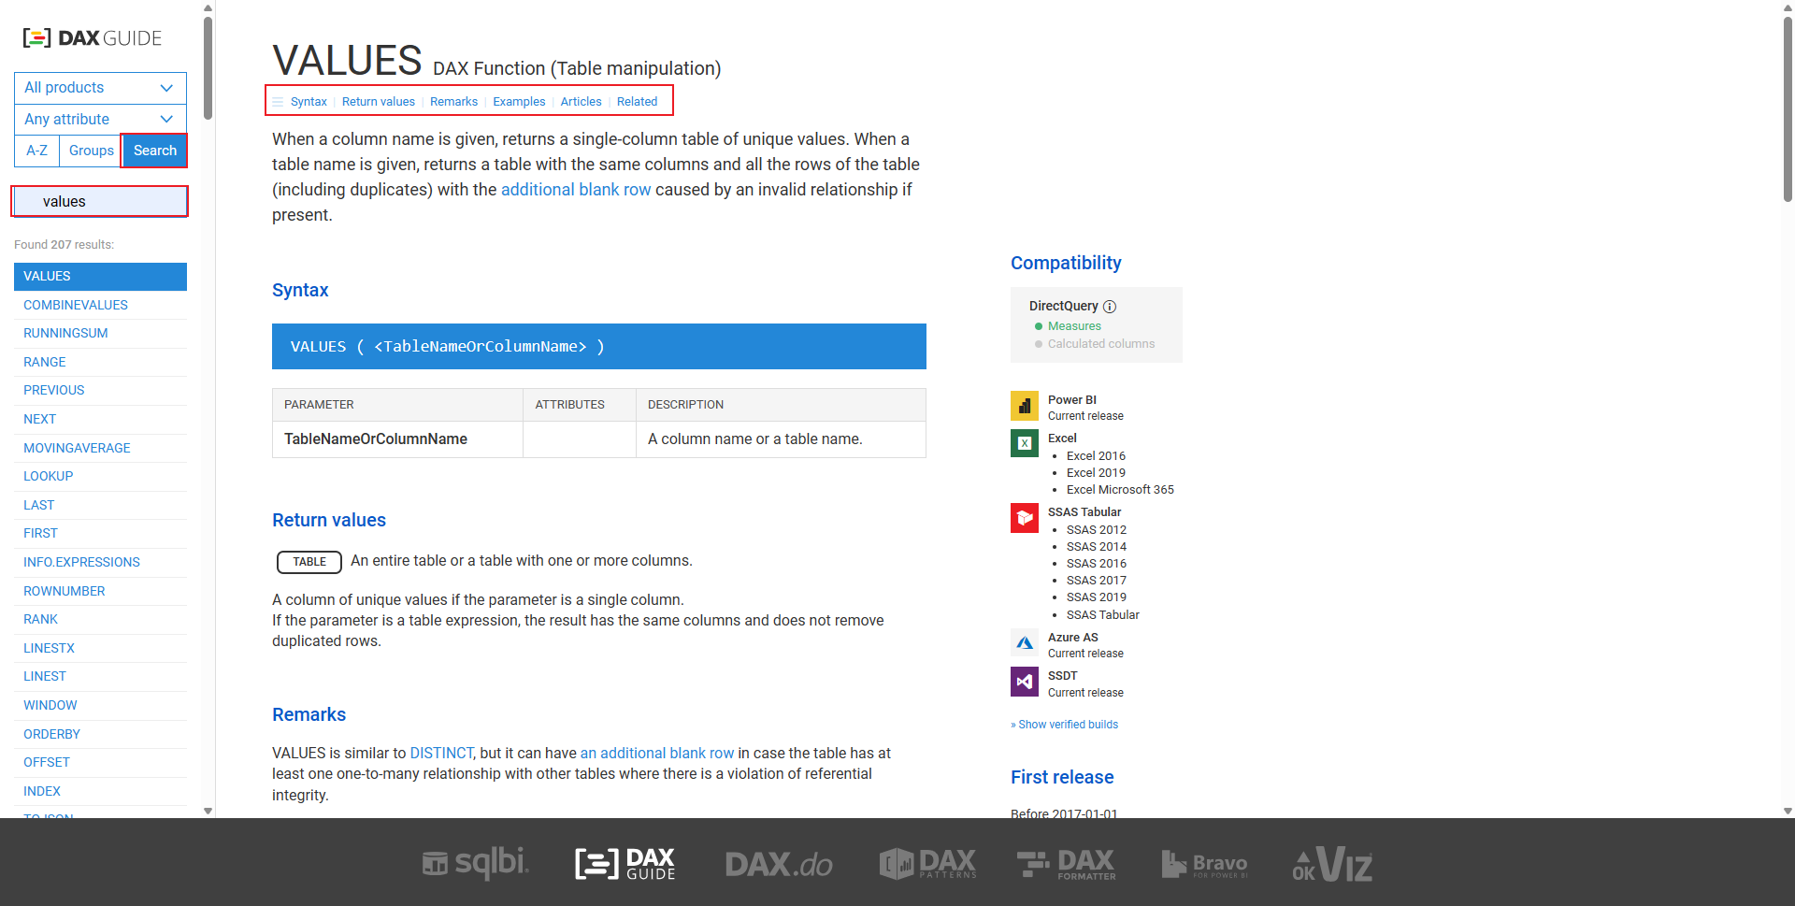
Task: Open PREVIOUS in results list
Action: click(x=100, y=391)
